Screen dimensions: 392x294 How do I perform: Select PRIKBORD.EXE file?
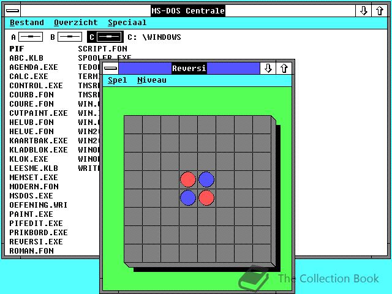tap(39, 233)
